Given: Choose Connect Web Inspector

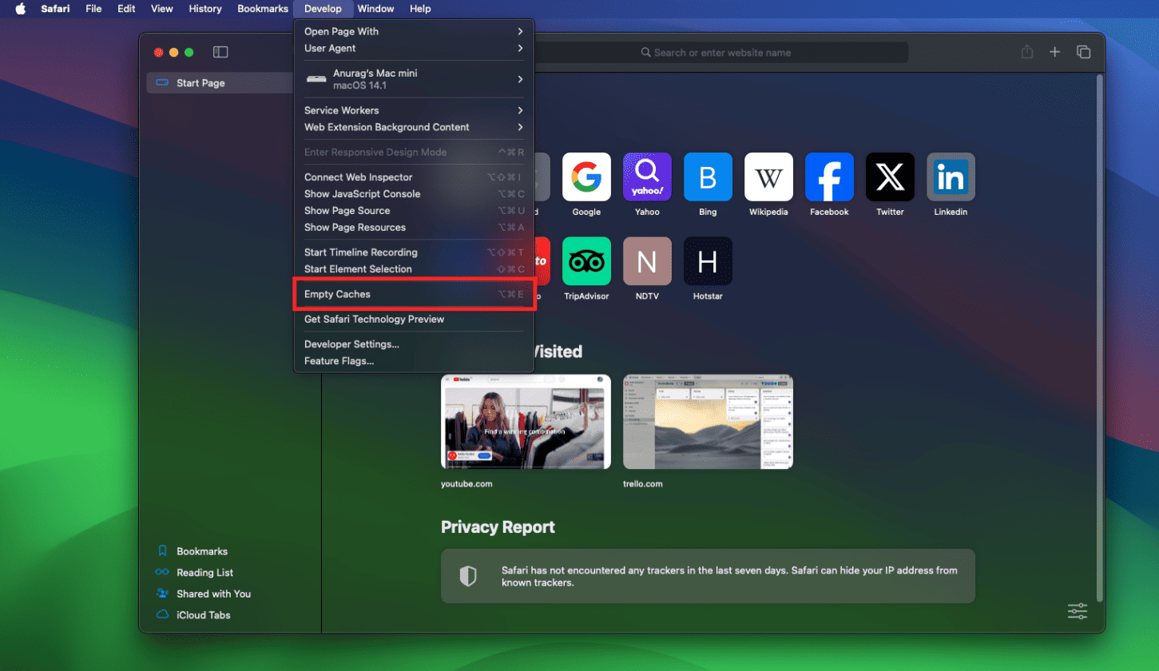Looking at the screenshot, I should (414, 177).
